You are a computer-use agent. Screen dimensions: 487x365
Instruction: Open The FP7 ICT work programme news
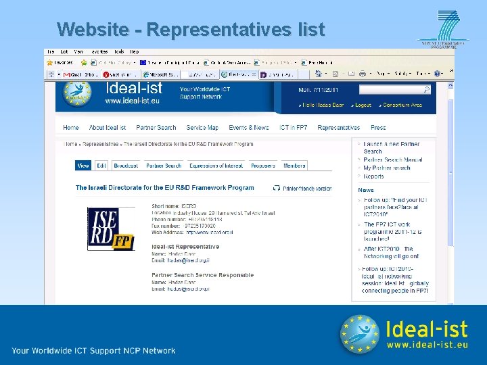392,232
